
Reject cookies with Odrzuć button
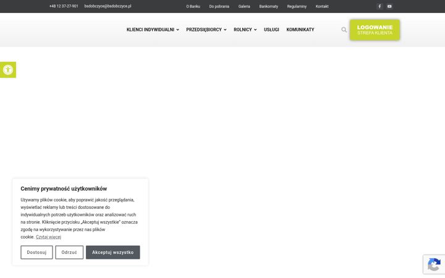click(69, 252)
